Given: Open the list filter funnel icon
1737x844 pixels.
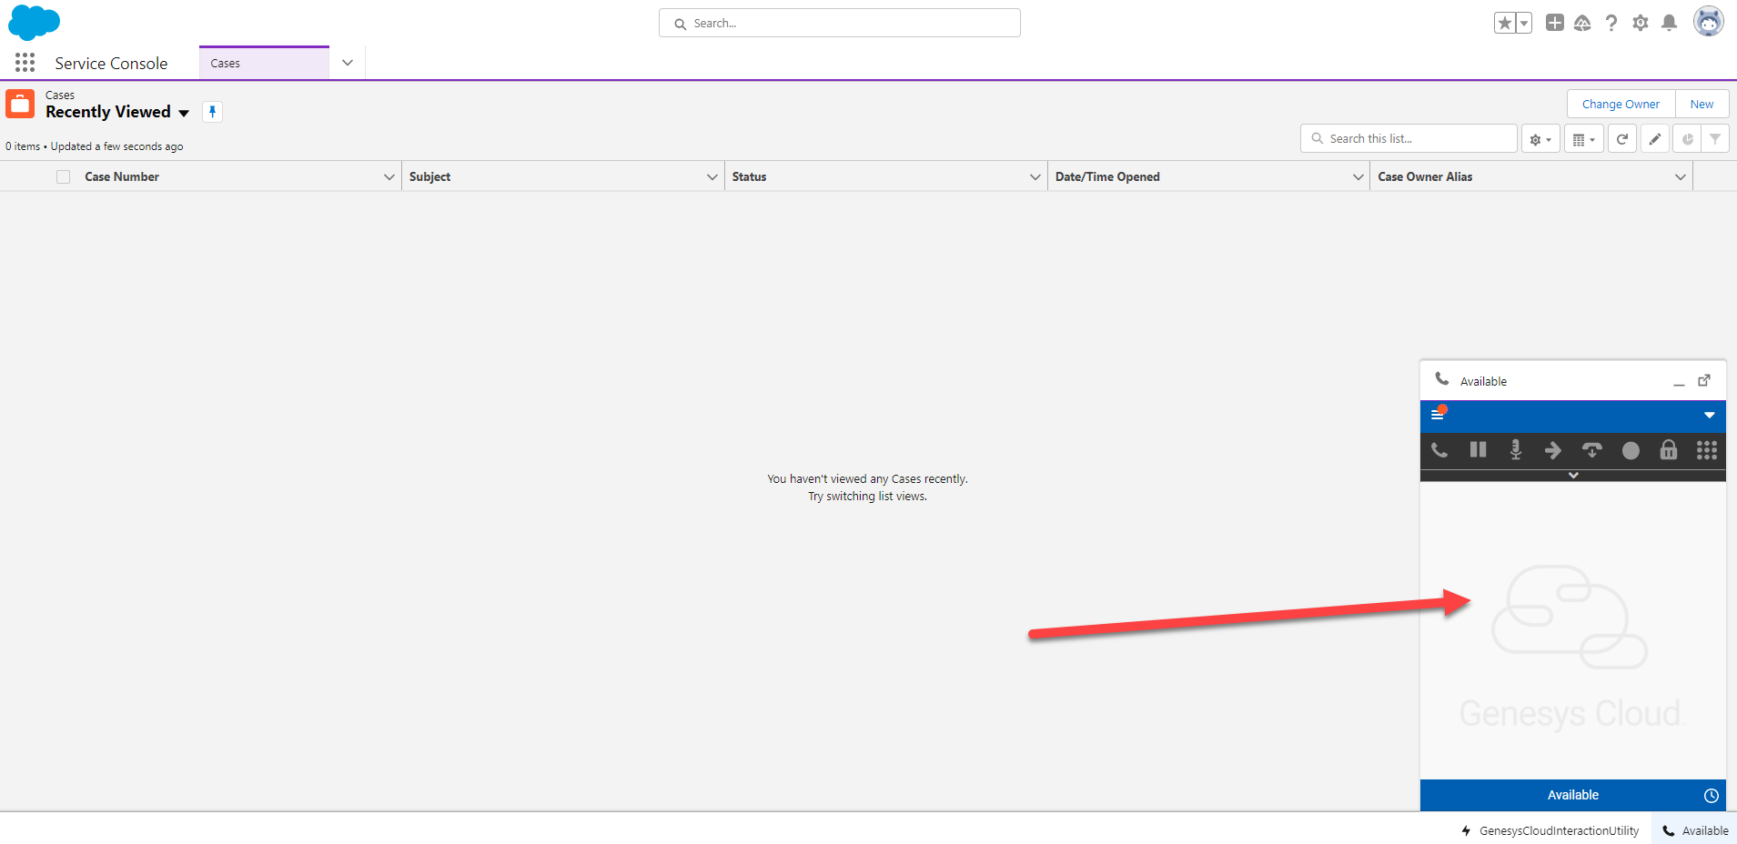Looking at the screenshot, I should point(1715,139).
